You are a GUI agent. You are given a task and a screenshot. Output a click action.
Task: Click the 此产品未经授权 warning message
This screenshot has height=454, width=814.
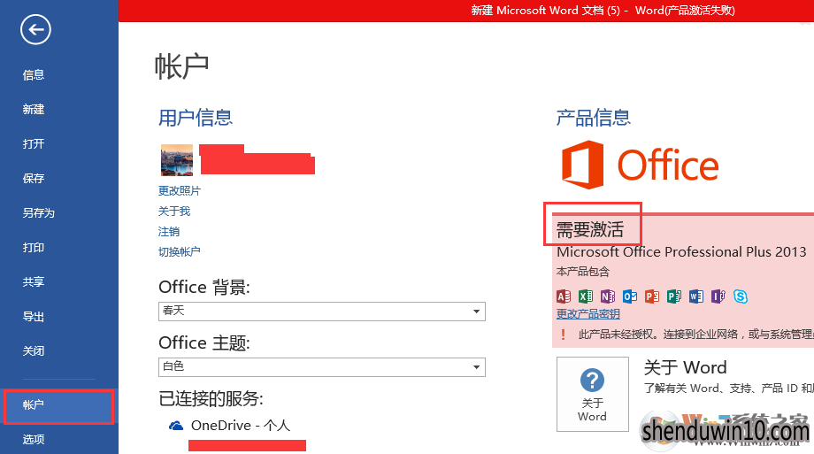click(x=696, y=335)
